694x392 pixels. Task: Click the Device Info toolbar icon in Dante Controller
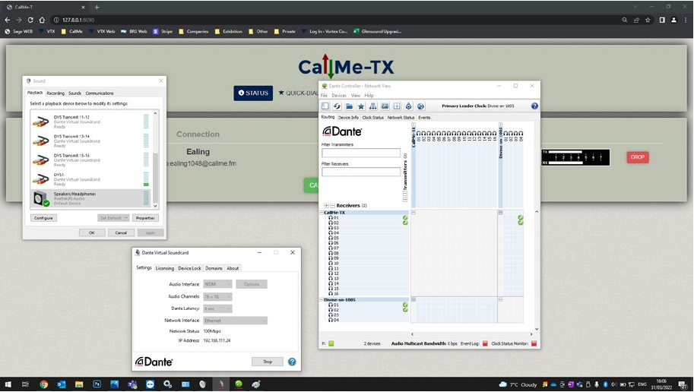[385, 106]
